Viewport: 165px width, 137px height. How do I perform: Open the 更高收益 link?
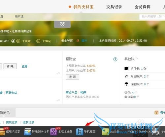tap(11, 93)
